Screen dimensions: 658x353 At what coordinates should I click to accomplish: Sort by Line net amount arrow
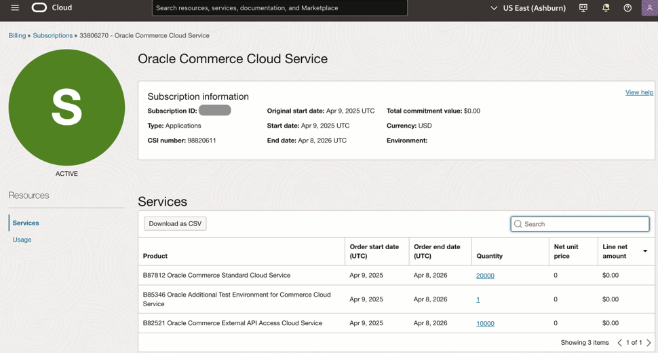coord(645,251)
